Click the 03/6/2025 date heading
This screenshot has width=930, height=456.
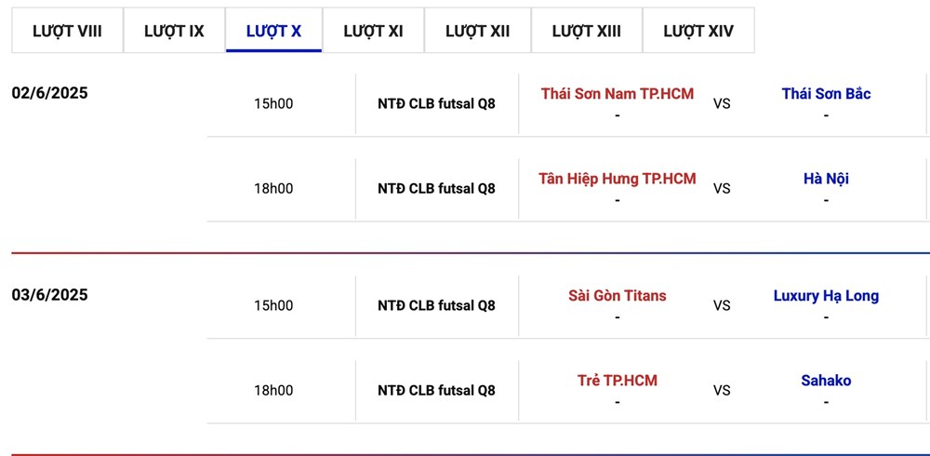pyautogui.click(x=50, y=295)
